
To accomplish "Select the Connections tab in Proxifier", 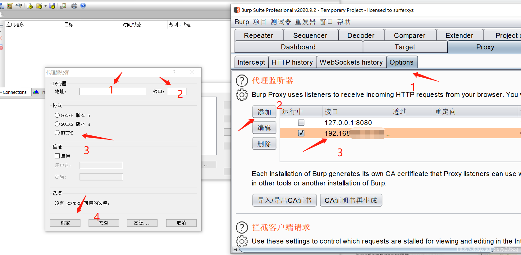I will click(16, 92).
